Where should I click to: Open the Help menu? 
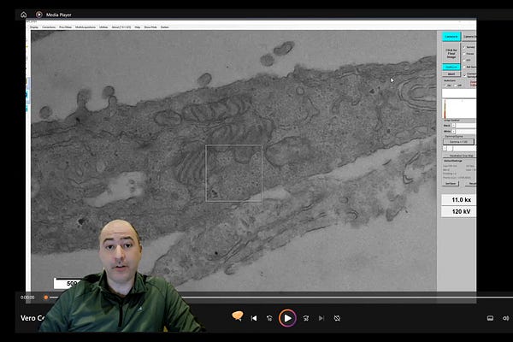(138, 27)
